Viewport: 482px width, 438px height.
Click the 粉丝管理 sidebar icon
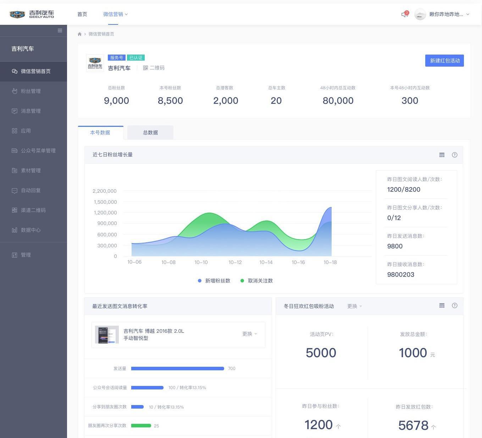click(15, 91)
